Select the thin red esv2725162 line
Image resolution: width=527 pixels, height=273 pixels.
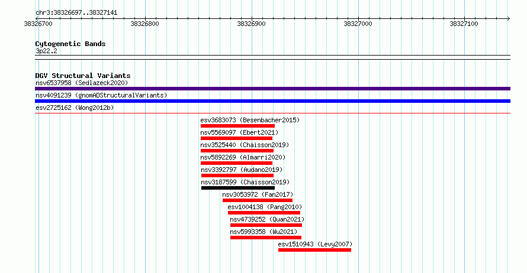[272, 113]
